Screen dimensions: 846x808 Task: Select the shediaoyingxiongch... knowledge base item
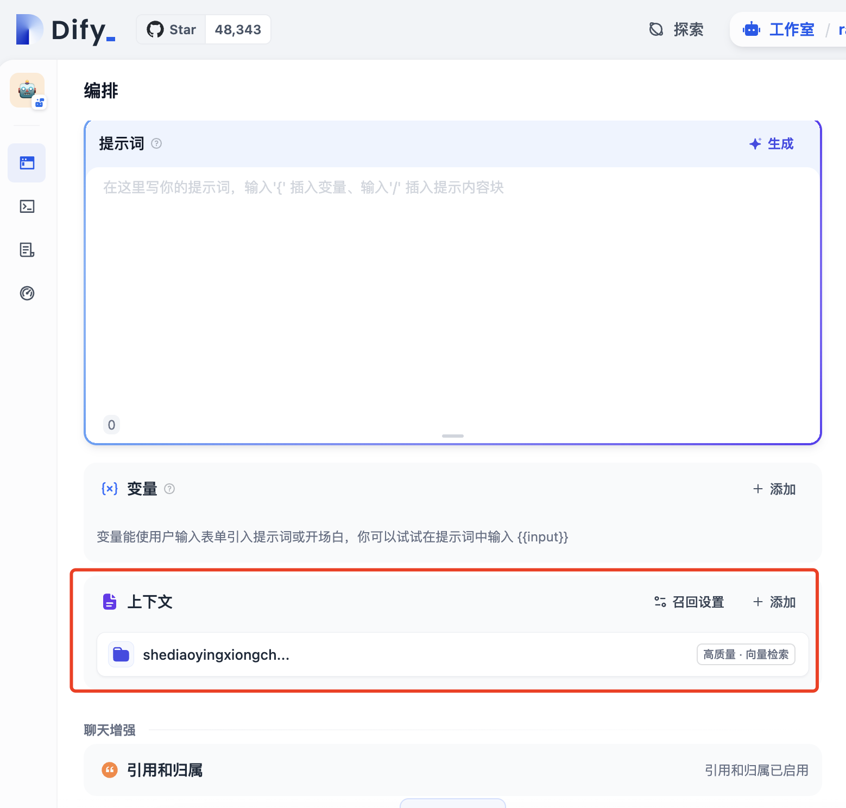click(x=216, y=655)
